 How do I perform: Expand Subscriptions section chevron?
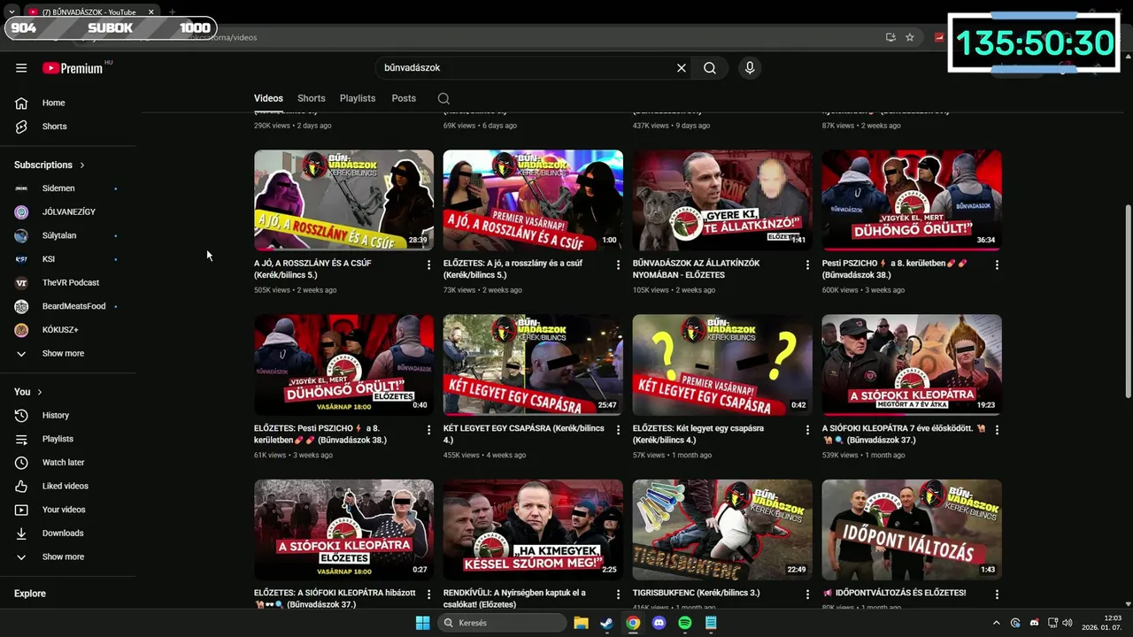[82, 165]
